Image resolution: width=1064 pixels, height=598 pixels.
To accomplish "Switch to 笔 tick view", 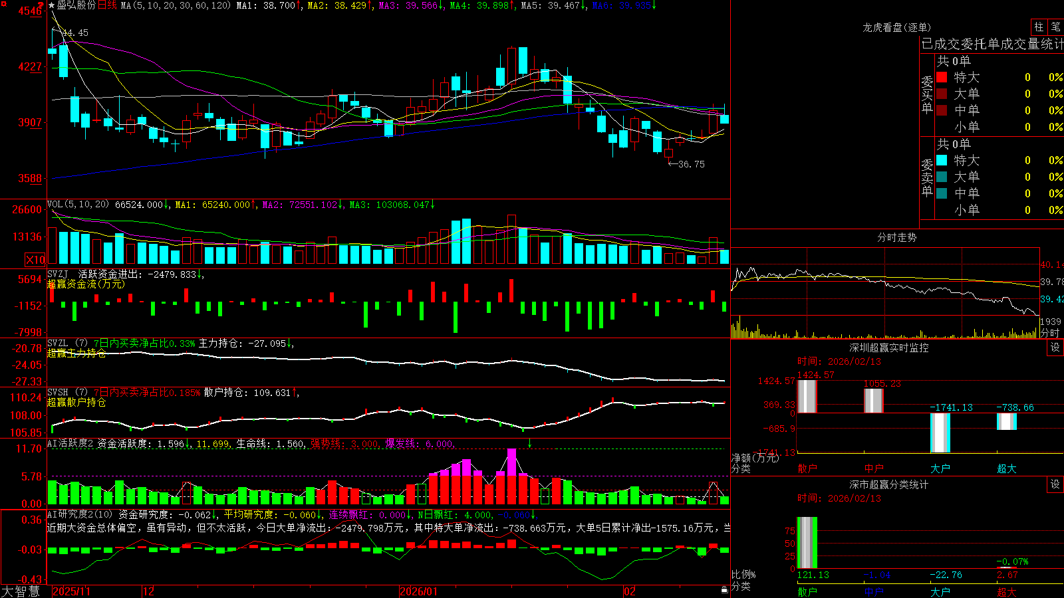I will click(1055, 27).
